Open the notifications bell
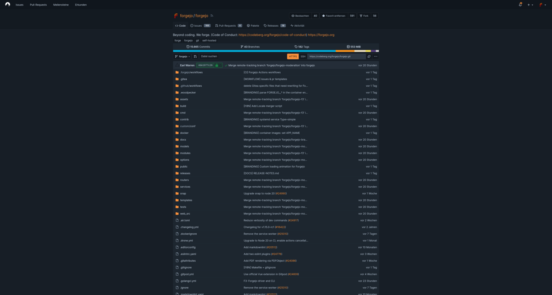 click(x=520, y=4)
